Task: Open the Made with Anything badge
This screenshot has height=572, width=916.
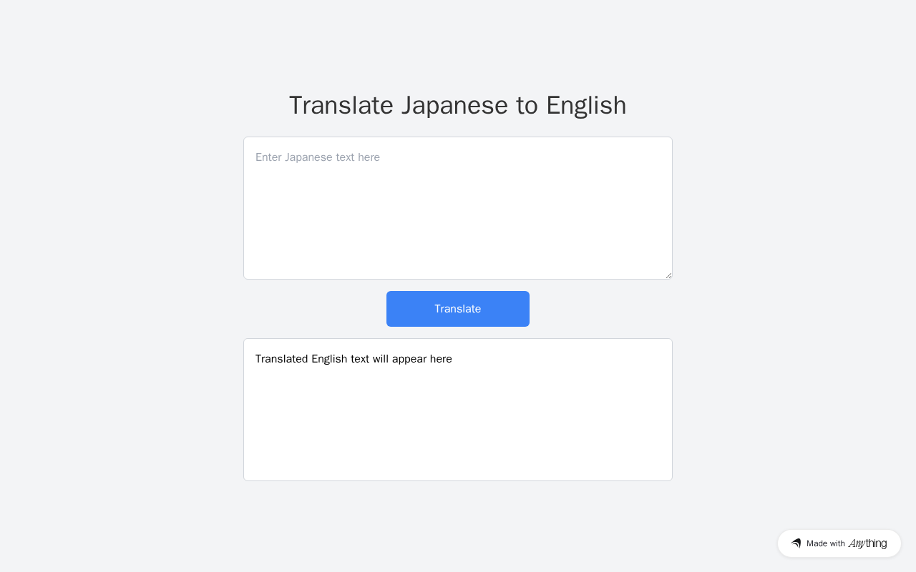Action: (839, 543)
